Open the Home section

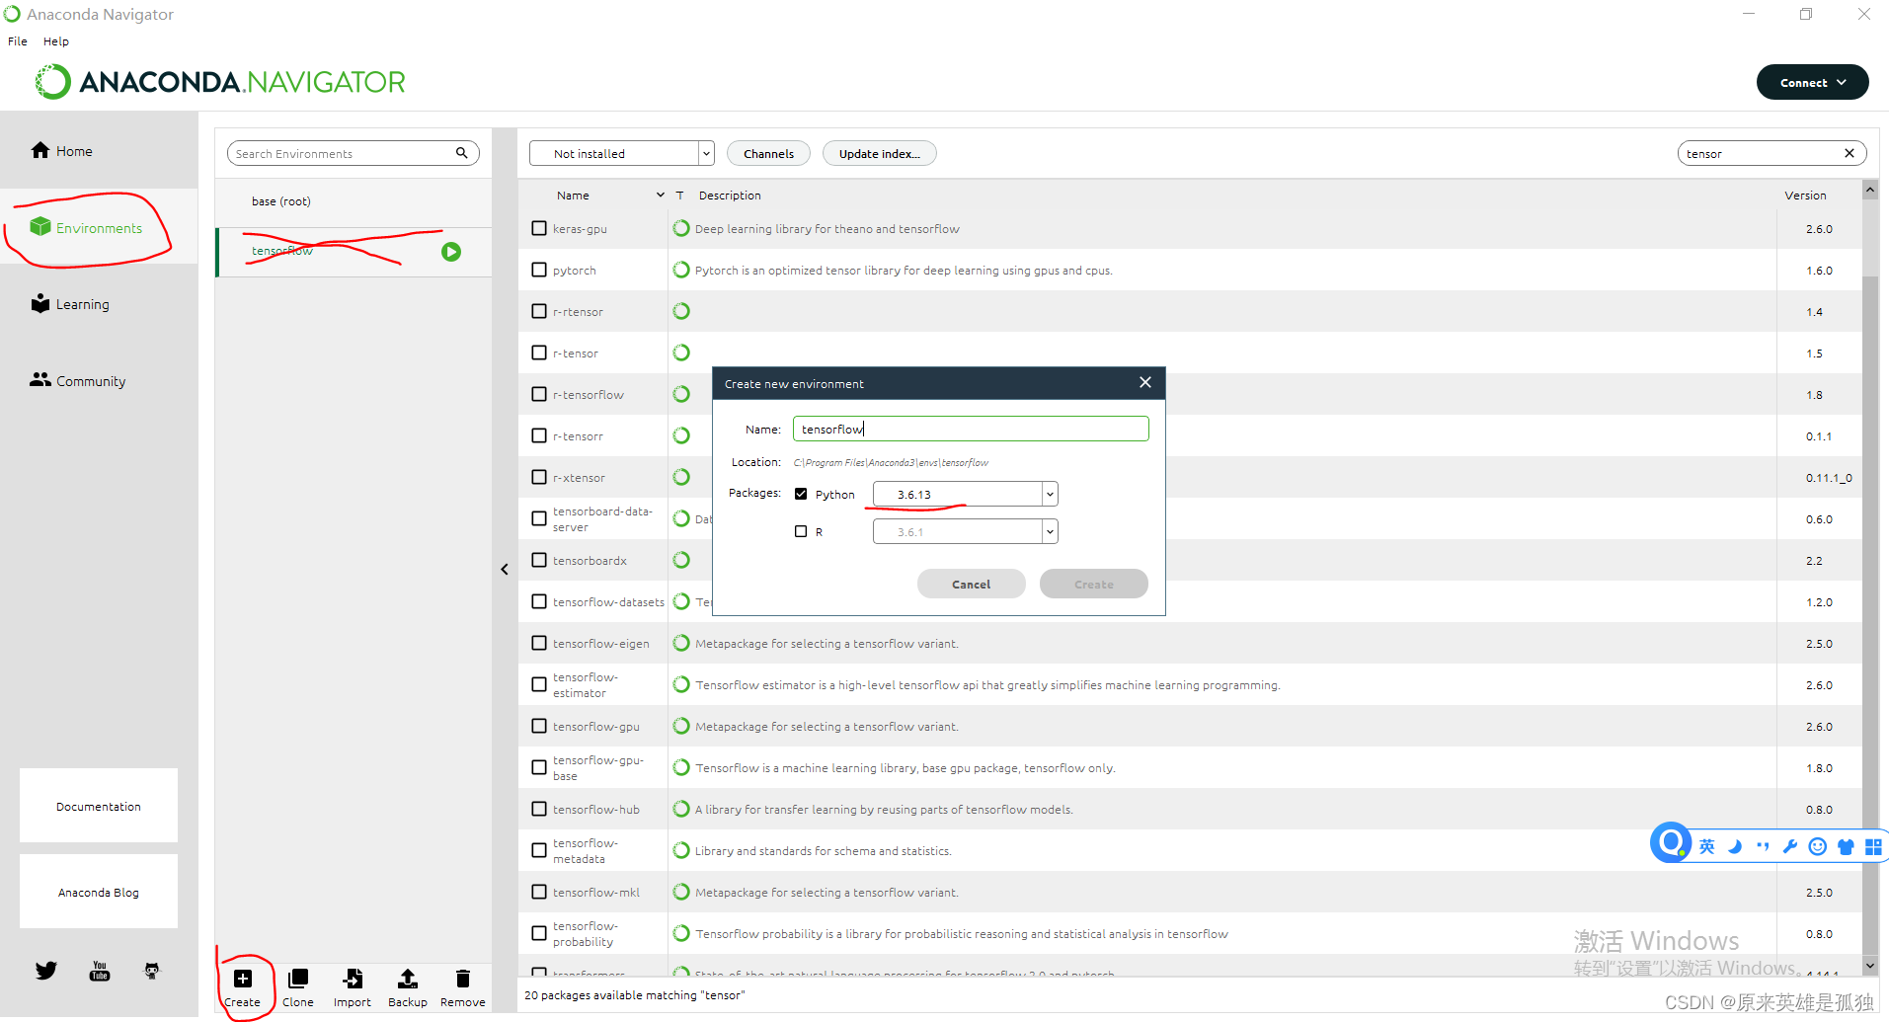coord(62,151)
